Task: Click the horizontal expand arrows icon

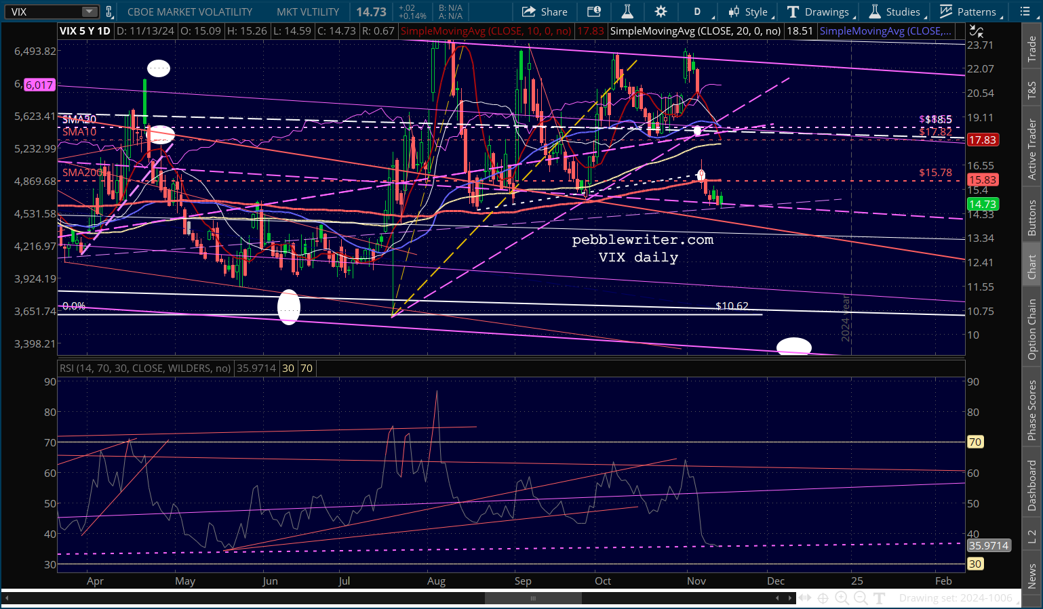Action: pyautogui.click(x=804, y=597)
